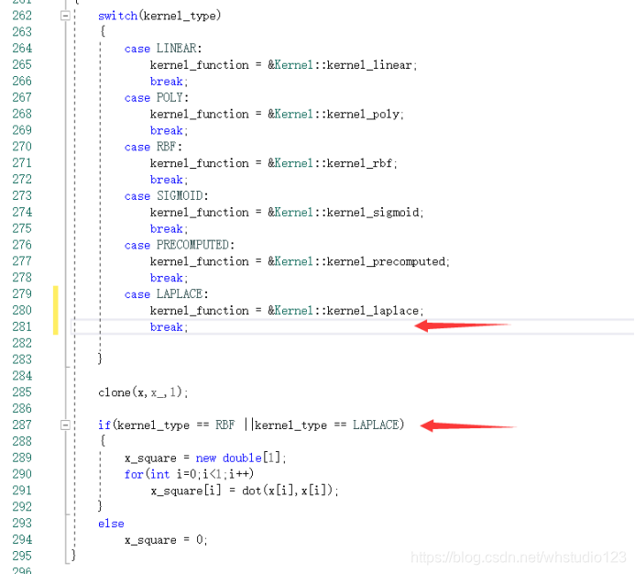Click 'kernel_laplace' on line 280
This screenshot has height=574, width=635.
373,311
